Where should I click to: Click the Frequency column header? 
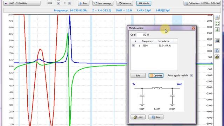pyautogui.click(x=147, y=41)
